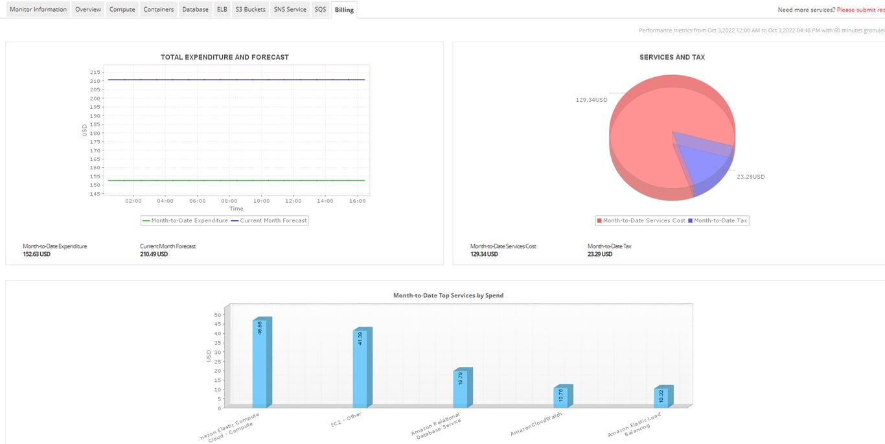This screenshot has width=885, height=444.
Task: Select the AmazonCloudWatch spend bar
Action: 564,395
